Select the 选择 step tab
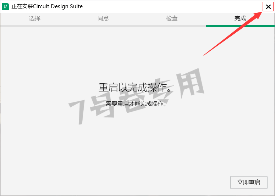The width and height of the screenshot is (275, 196). click(34, 18)
